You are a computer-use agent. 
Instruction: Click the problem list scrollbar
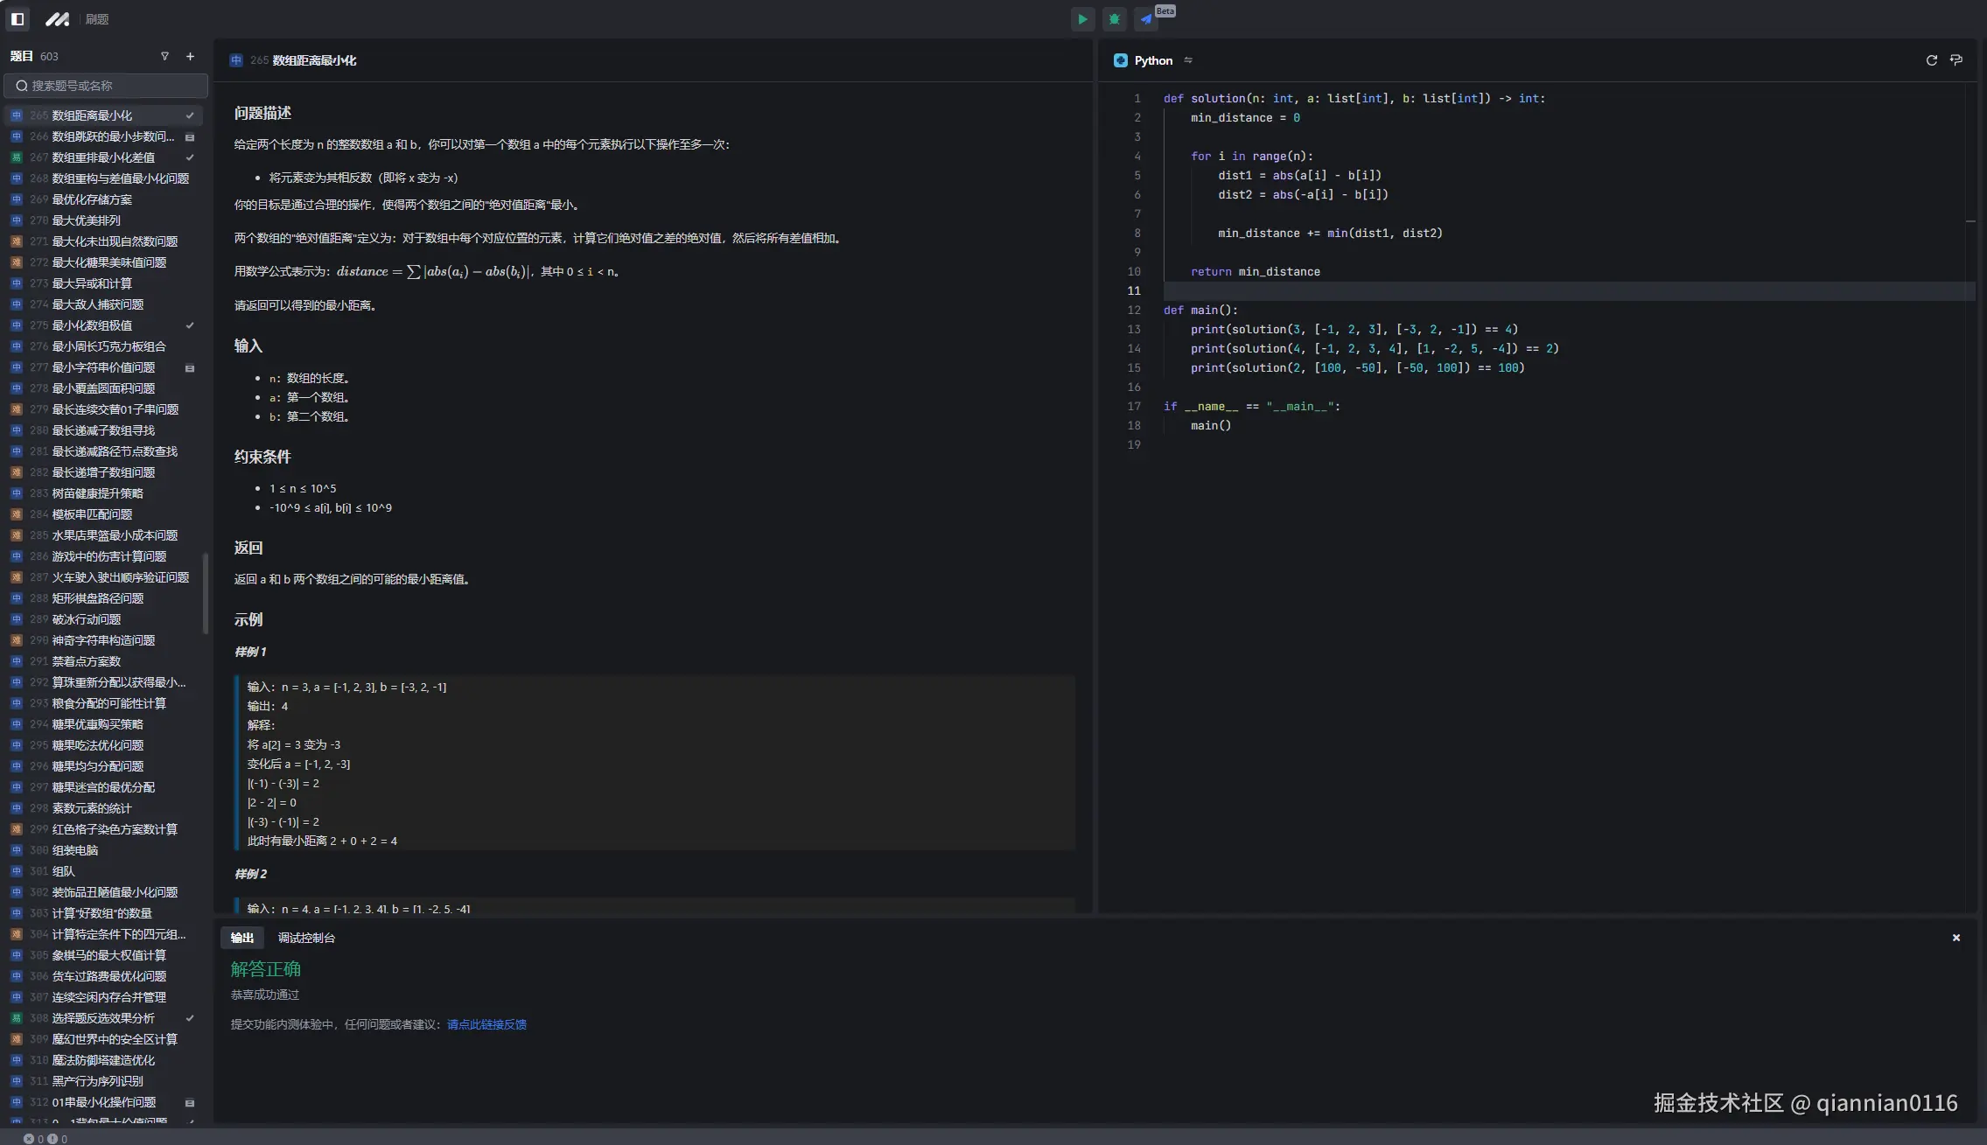[x=206, y=593]
